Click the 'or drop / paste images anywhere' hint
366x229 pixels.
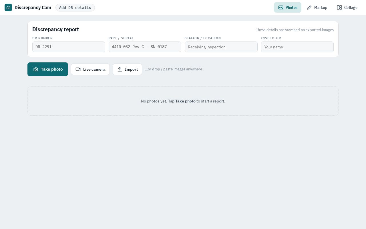(174, 69)
